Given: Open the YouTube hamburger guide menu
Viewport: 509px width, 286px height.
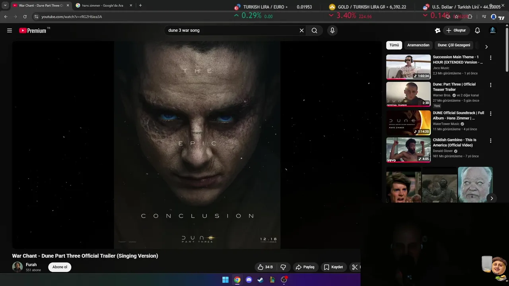Looking at the screenshot, I should pyautogui.click(x=10, y=31).
